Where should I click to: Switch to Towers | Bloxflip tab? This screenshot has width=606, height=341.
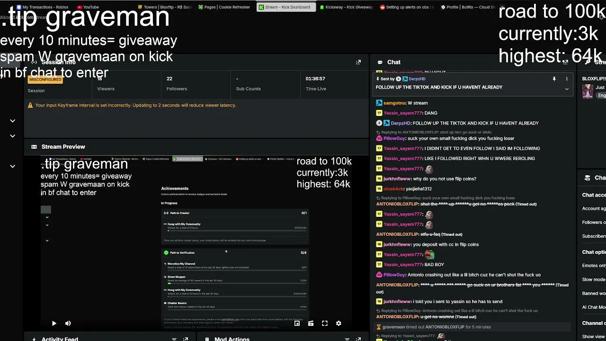pyautogui.click(x=166, y=7)
